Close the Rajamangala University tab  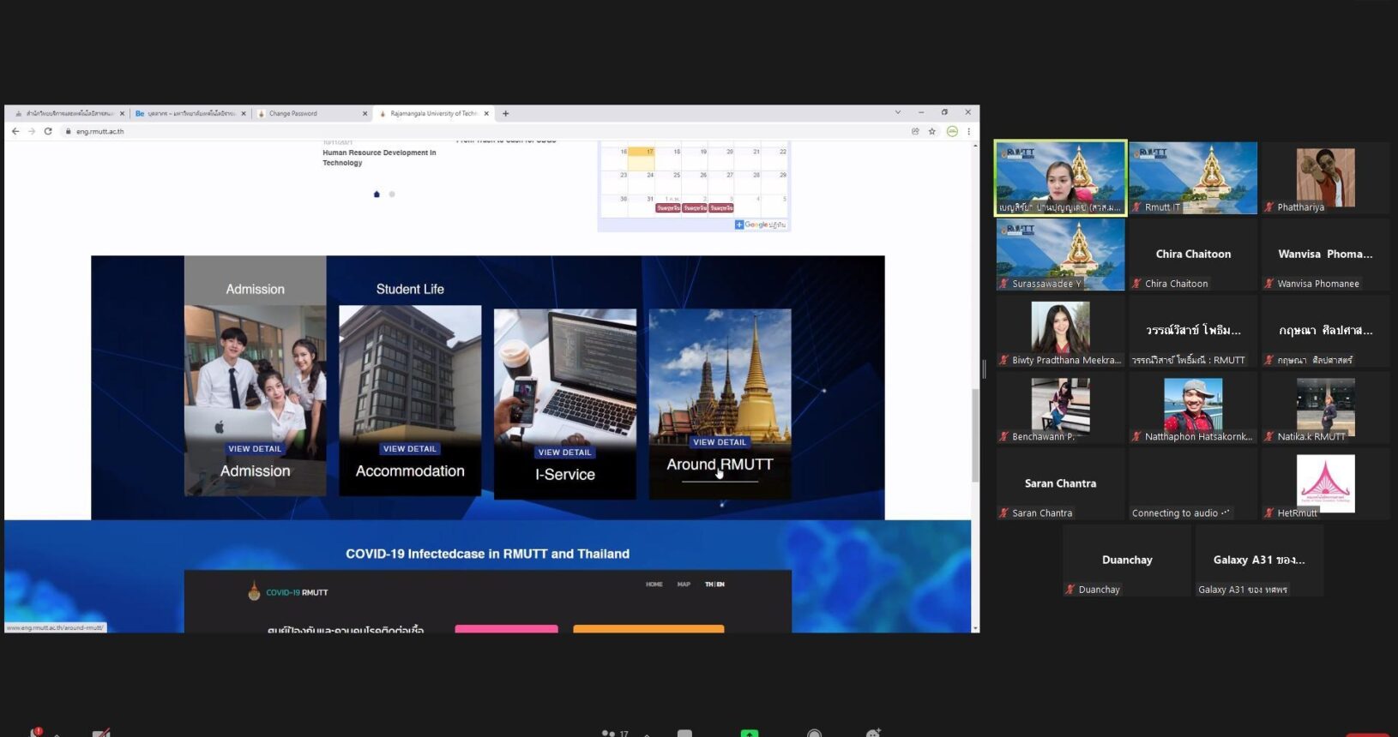(x=486, y=113)
